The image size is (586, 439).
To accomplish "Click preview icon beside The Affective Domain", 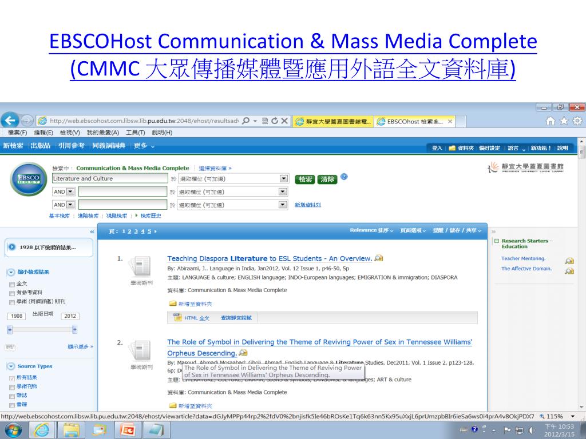I will tap(569, 271).
